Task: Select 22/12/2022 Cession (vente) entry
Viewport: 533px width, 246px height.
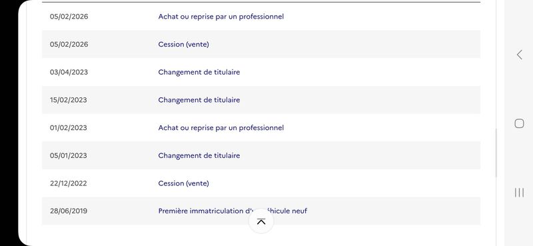Action: (x=261, y=183)
